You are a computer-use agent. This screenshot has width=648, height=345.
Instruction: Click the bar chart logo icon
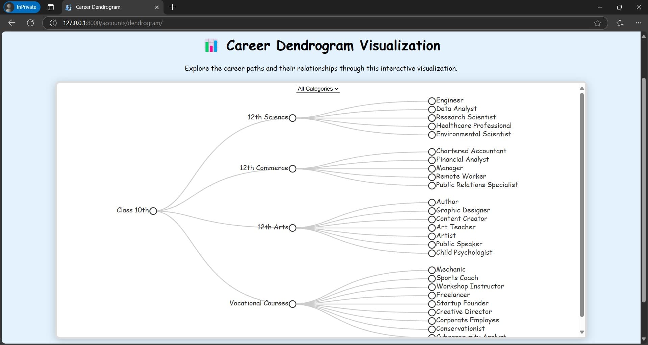click(x=211, y=45)
